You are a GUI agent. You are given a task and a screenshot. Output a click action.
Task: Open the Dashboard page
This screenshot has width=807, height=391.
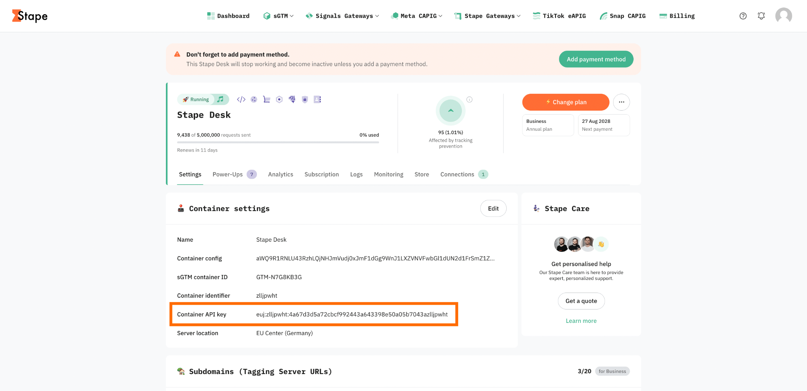228,16
